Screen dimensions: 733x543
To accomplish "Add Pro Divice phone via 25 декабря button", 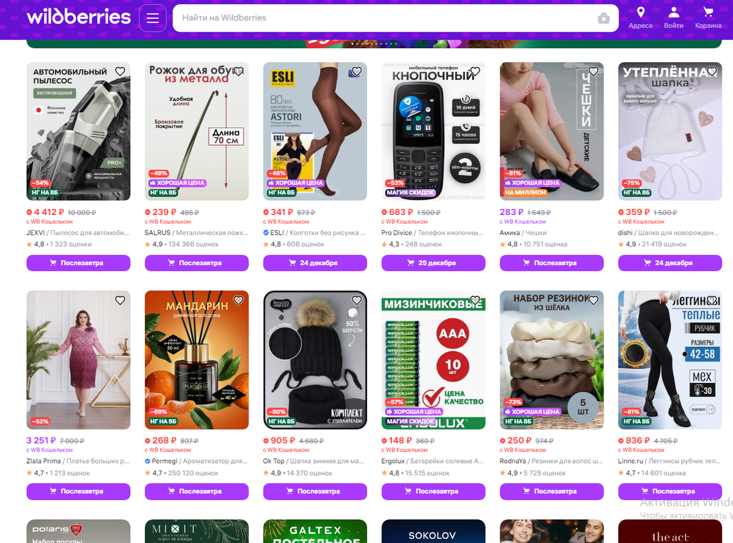I will pos(434,263).
